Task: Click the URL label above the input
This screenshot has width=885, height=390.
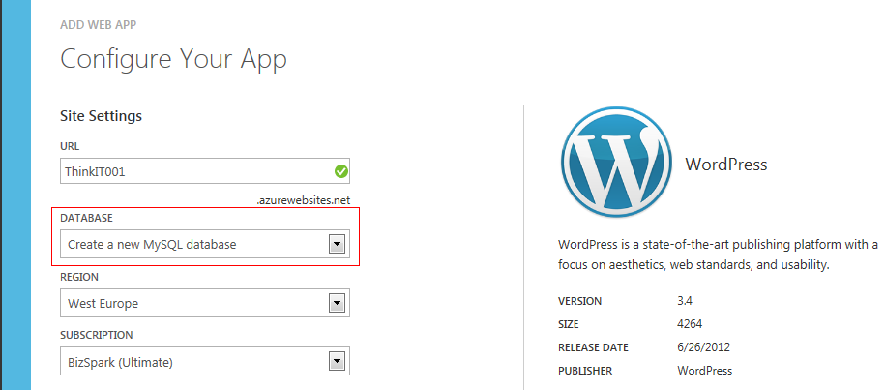Action: [70, 146]
